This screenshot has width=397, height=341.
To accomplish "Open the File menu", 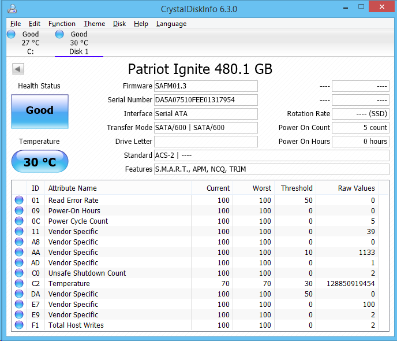I will click(16, 24).
